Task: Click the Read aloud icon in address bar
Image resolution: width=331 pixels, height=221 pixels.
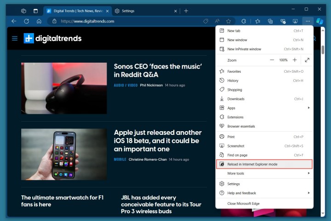Action: click(x=217, y=21)
